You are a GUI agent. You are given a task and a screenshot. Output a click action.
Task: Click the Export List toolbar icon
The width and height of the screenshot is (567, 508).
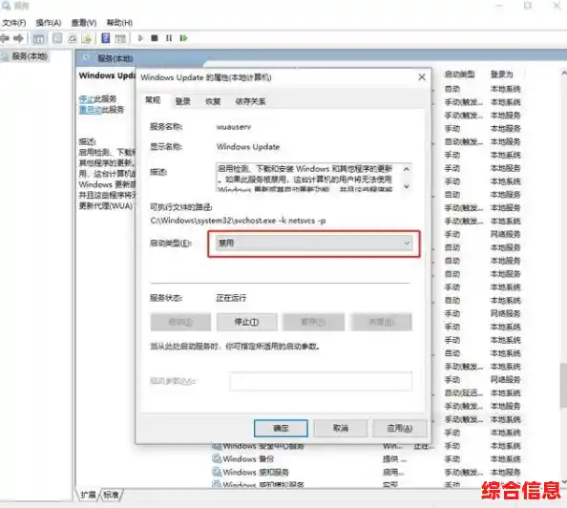point(87,38)
